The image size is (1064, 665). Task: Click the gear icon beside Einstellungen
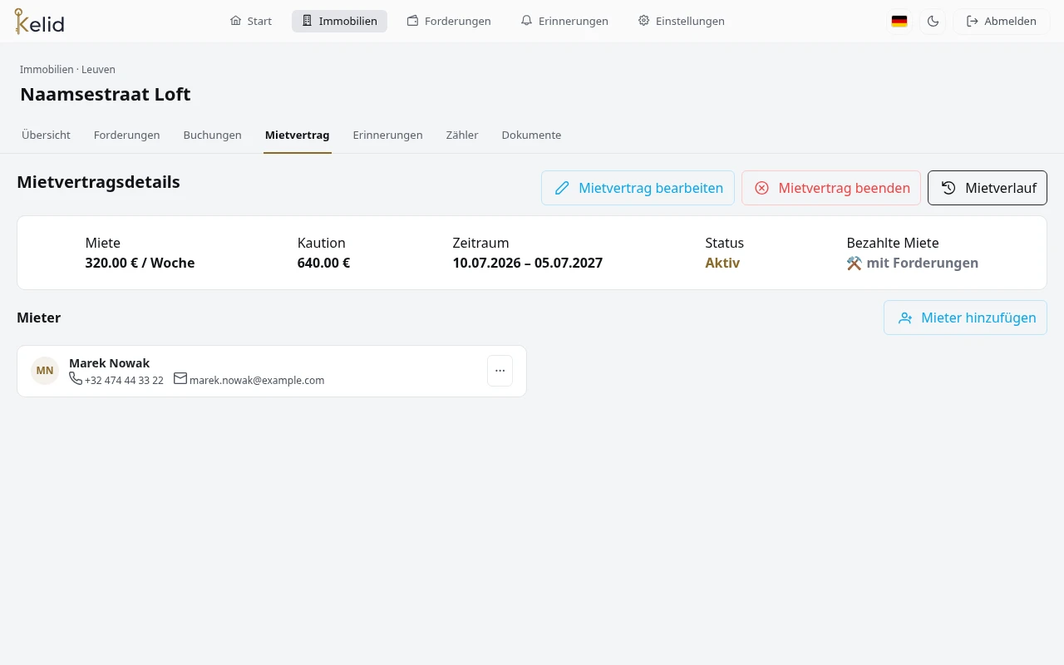coord(643,21)
